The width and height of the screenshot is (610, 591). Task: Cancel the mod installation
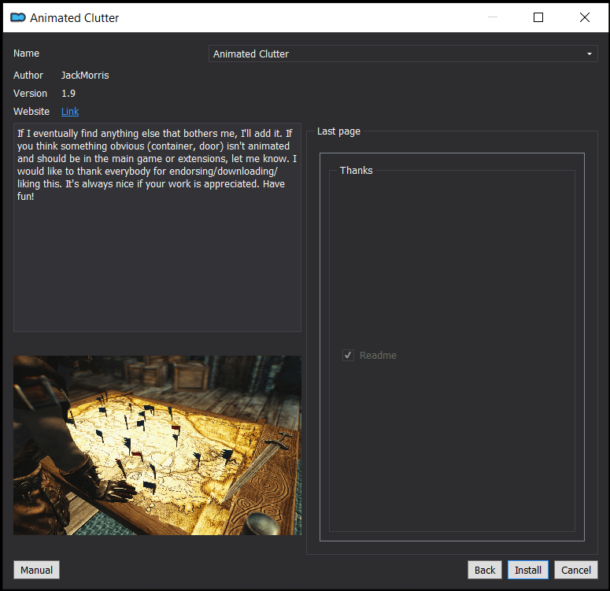tap(576, 570)
